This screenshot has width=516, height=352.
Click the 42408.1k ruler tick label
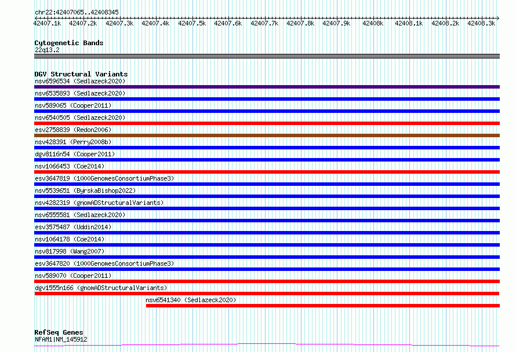(409, 23)
